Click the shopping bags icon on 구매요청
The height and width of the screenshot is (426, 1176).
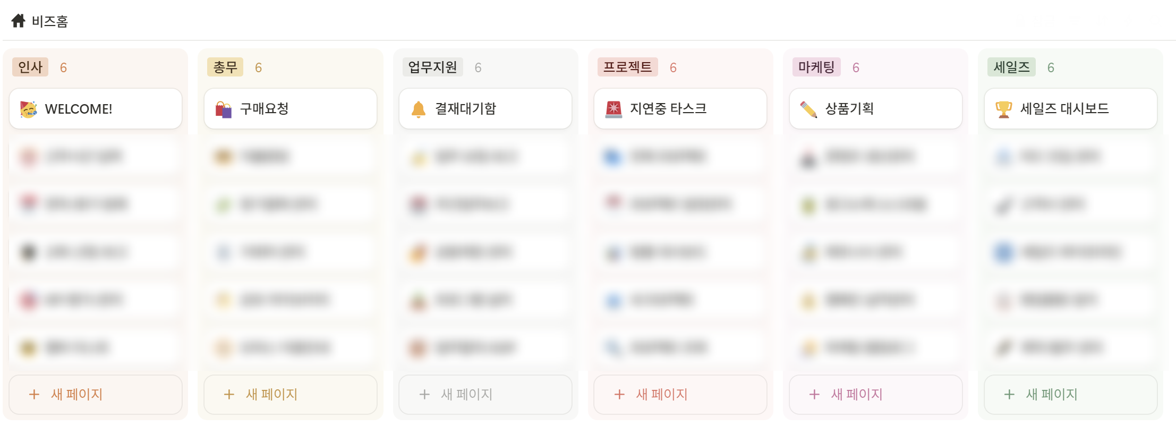click(224, 109)
